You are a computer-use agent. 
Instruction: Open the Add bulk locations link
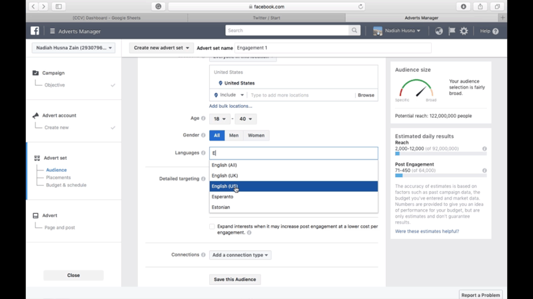231,106
